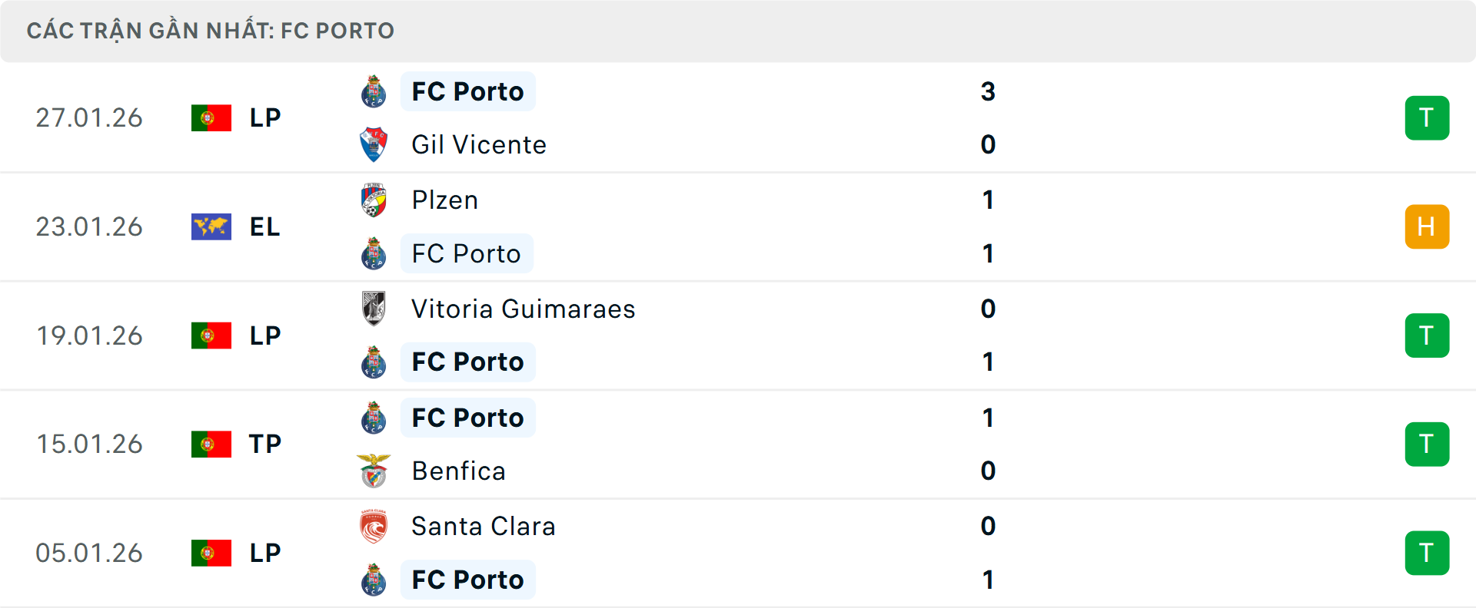Expand the header CÁC TRẬN GẦN NHẤT: FC PORTO
Image resolution: width=1476 pixels, height=608 pixels.
point(211,31)
